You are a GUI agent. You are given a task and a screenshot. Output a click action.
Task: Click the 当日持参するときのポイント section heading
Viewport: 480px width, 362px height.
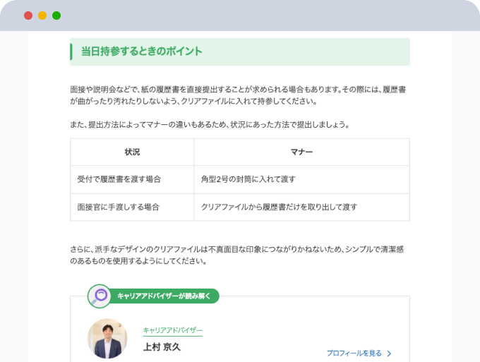(x=142, y=52)
